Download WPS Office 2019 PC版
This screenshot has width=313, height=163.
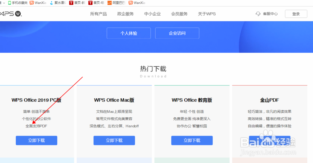(37, 141)
